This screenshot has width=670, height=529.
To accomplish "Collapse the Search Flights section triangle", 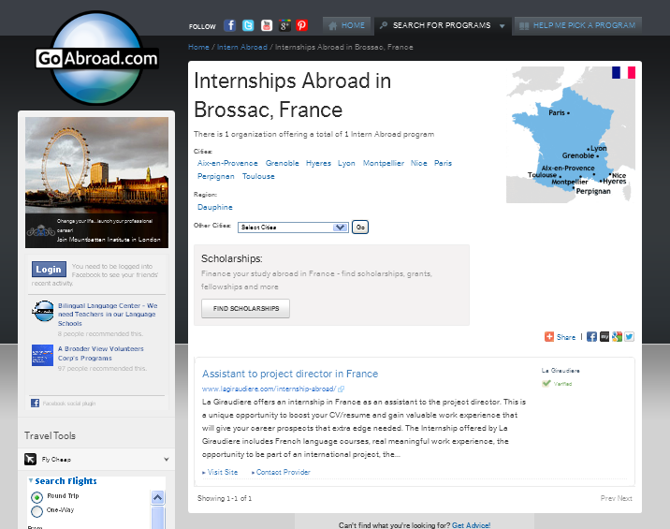I will pos(31,481).
